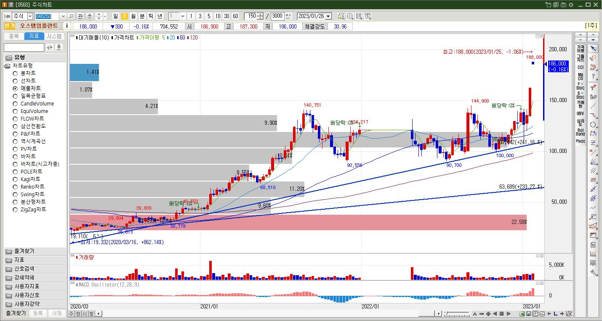Click the info 'i' icon next to stock name

(x=67, y=26)
